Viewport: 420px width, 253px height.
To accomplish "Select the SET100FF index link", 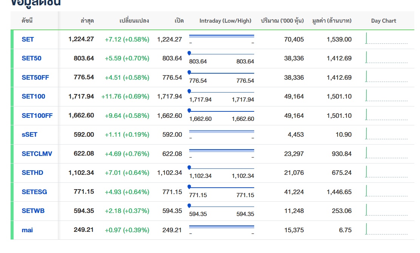I will pos(37,116).
